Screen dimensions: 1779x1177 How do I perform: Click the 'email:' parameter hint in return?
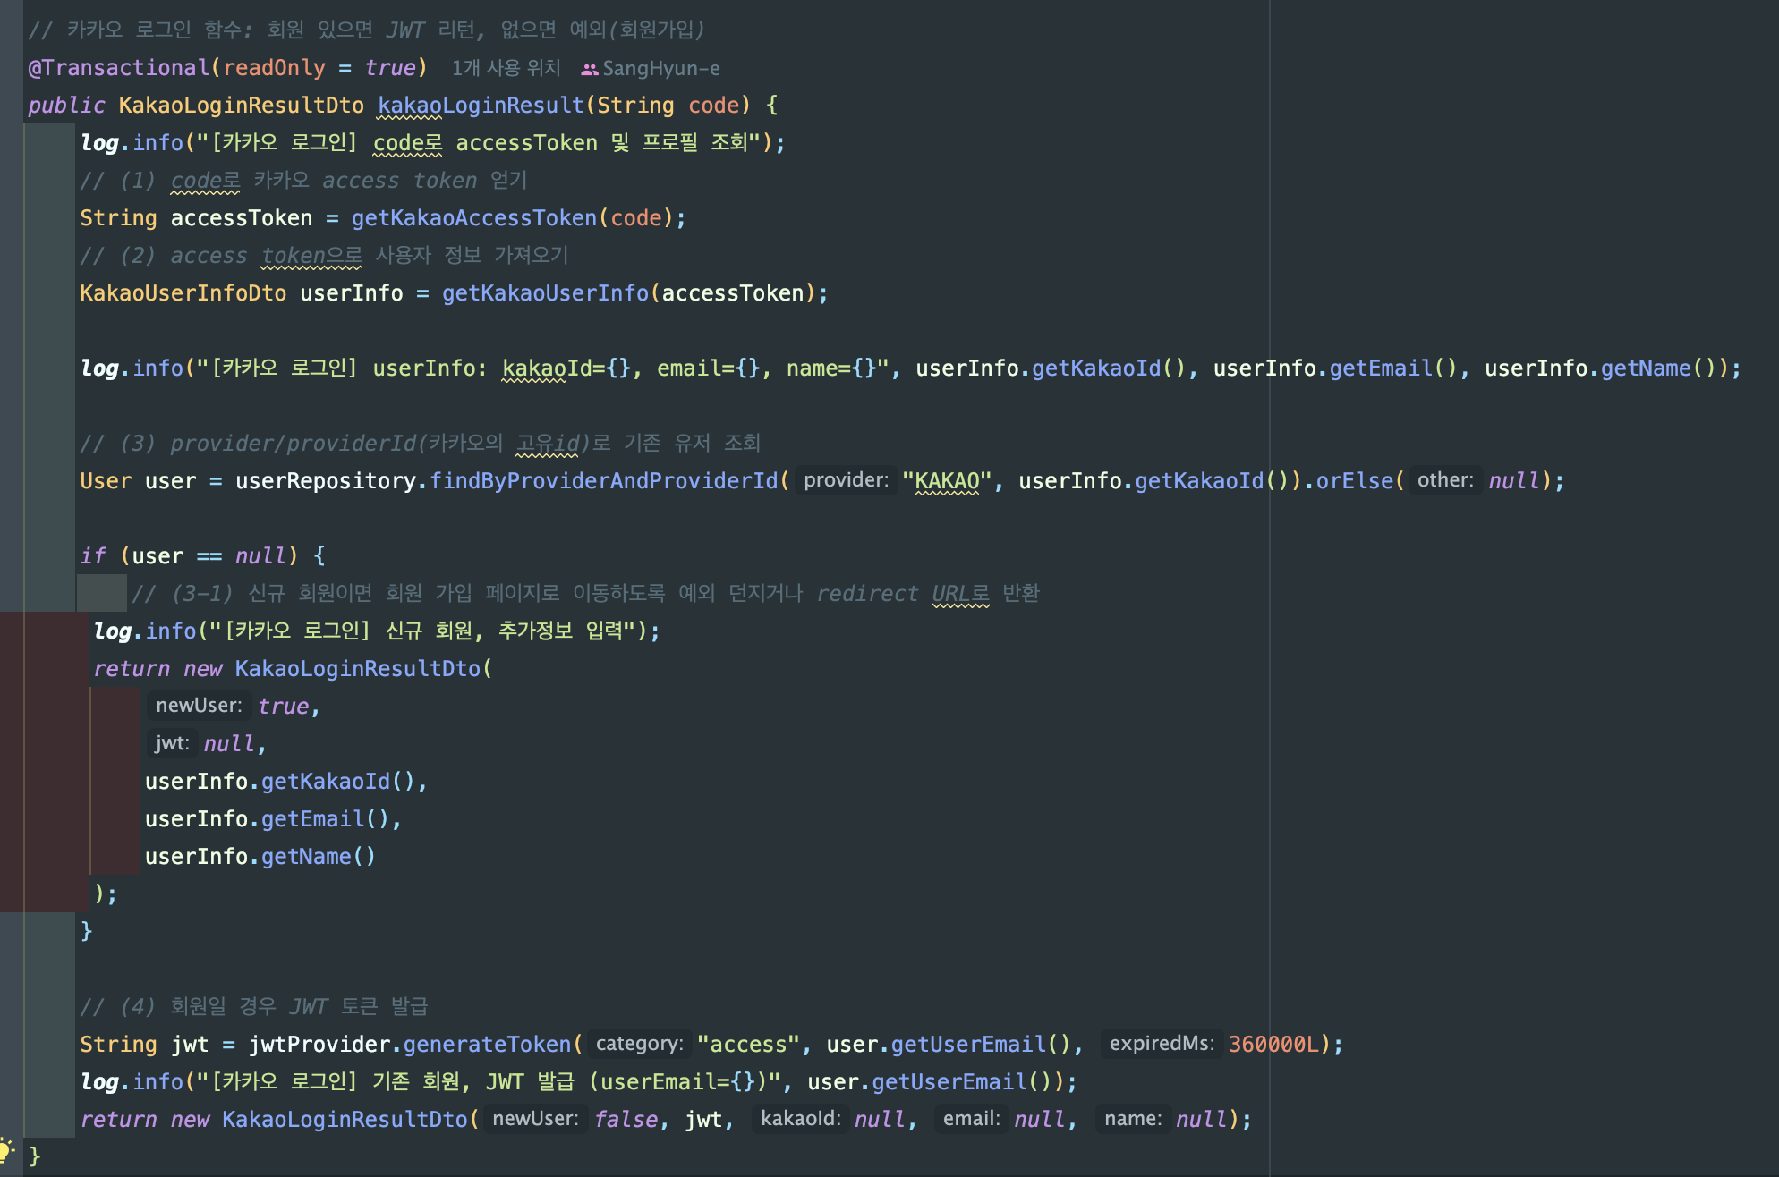(x=971, y=1119)
